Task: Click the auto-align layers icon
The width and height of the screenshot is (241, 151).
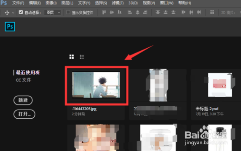Action: coord(212,12)
